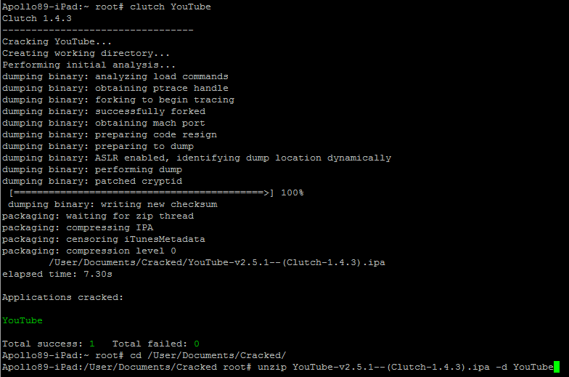Image resolution: width=569 pixels, height=377 pixels.
Task: Click the 'packaging: compression level 0' line
Action: pyautogui.click(x=89, y=251)
